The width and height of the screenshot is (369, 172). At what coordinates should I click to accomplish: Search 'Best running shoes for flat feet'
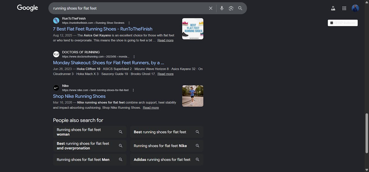(167, 132)
